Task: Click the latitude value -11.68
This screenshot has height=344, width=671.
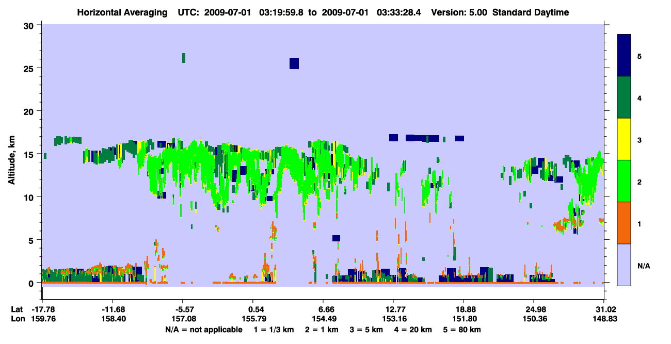Action: [114, 309]
